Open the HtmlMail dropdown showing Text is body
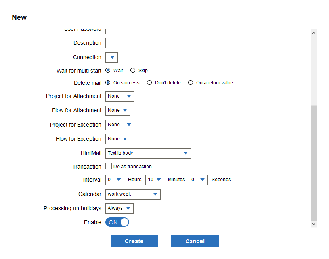This screenshot has width=329, height=259. tap(148, 153)
